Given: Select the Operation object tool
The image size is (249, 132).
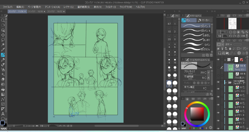Looking at the screenshot, I should pos(3,30).
